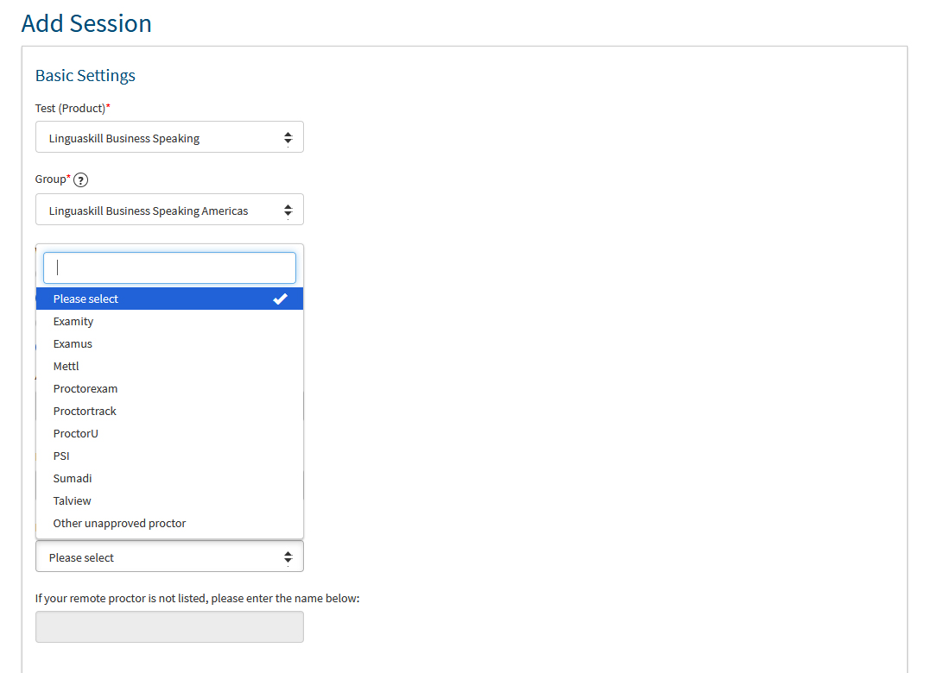Click the dropdown search input box
Image resolution: width=931 pixels, height=673 pixels.
pos(169,268)
